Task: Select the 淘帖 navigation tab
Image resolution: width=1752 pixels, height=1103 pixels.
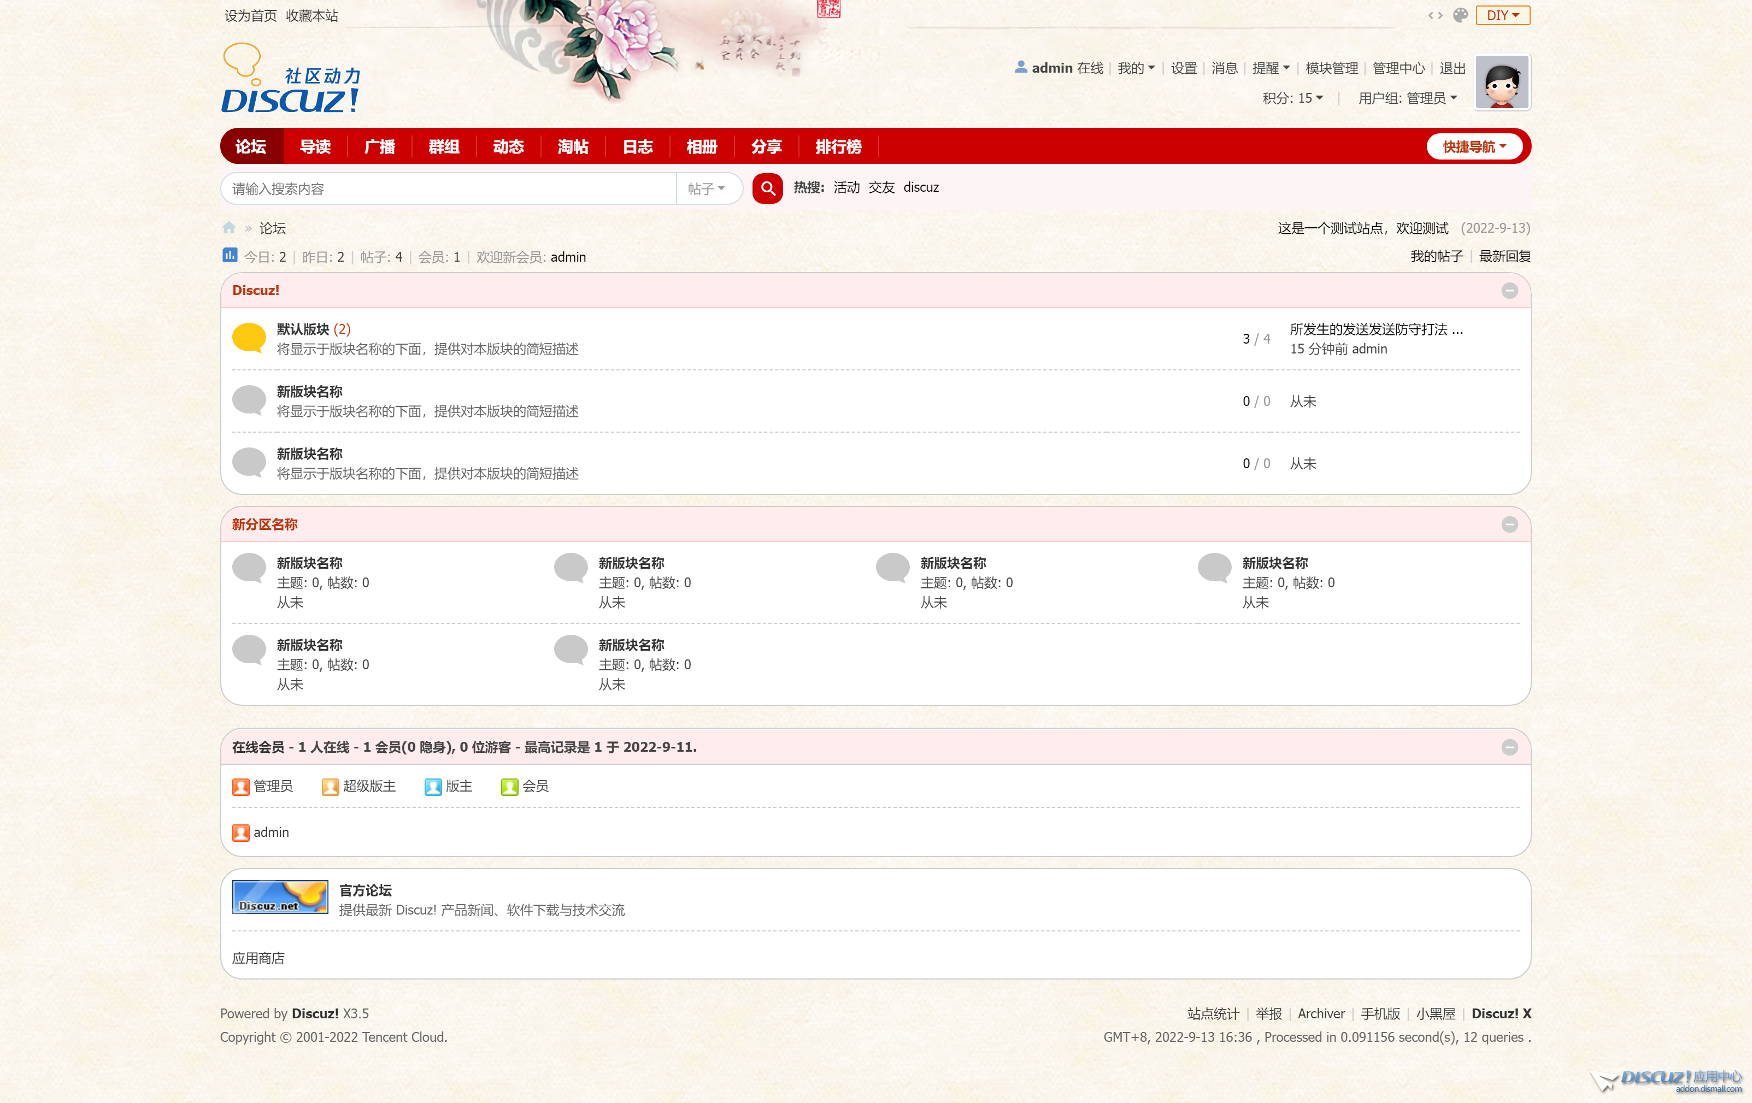Action: 573,146
